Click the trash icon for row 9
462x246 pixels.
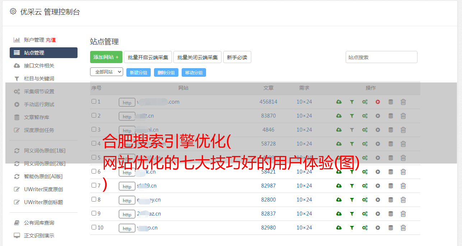[x=403, y=214]
